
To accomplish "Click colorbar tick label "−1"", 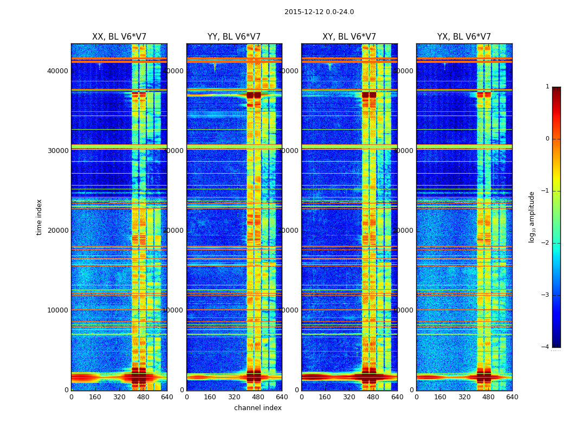I will [x=545, y=190].
